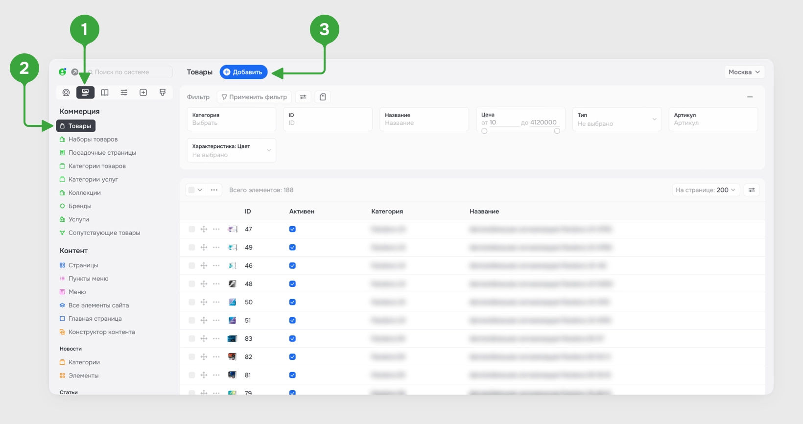Image resolution: width=803 pixels, height=424 pixels.
Task: Toggle the Активен checkbox for product 47
Action: click(292, 229)
